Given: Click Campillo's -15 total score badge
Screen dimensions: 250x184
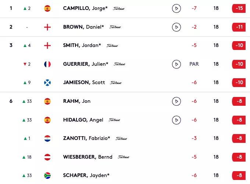Looking at the screenshot, I should [239, 8].
